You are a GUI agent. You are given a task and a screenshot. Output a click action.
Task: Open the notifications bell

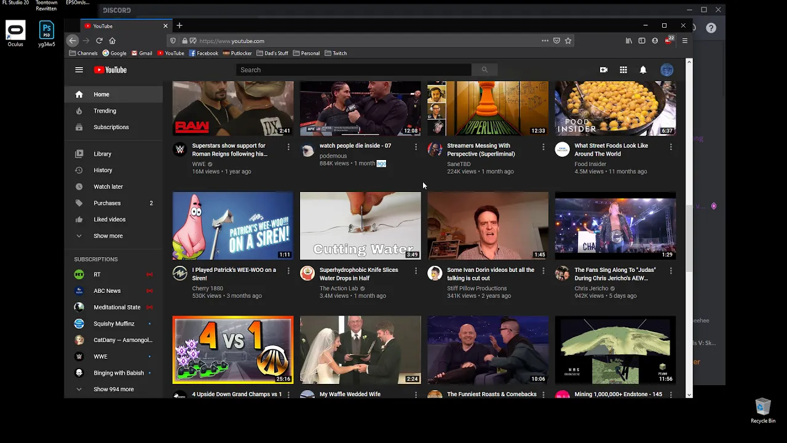pos(643,70)
